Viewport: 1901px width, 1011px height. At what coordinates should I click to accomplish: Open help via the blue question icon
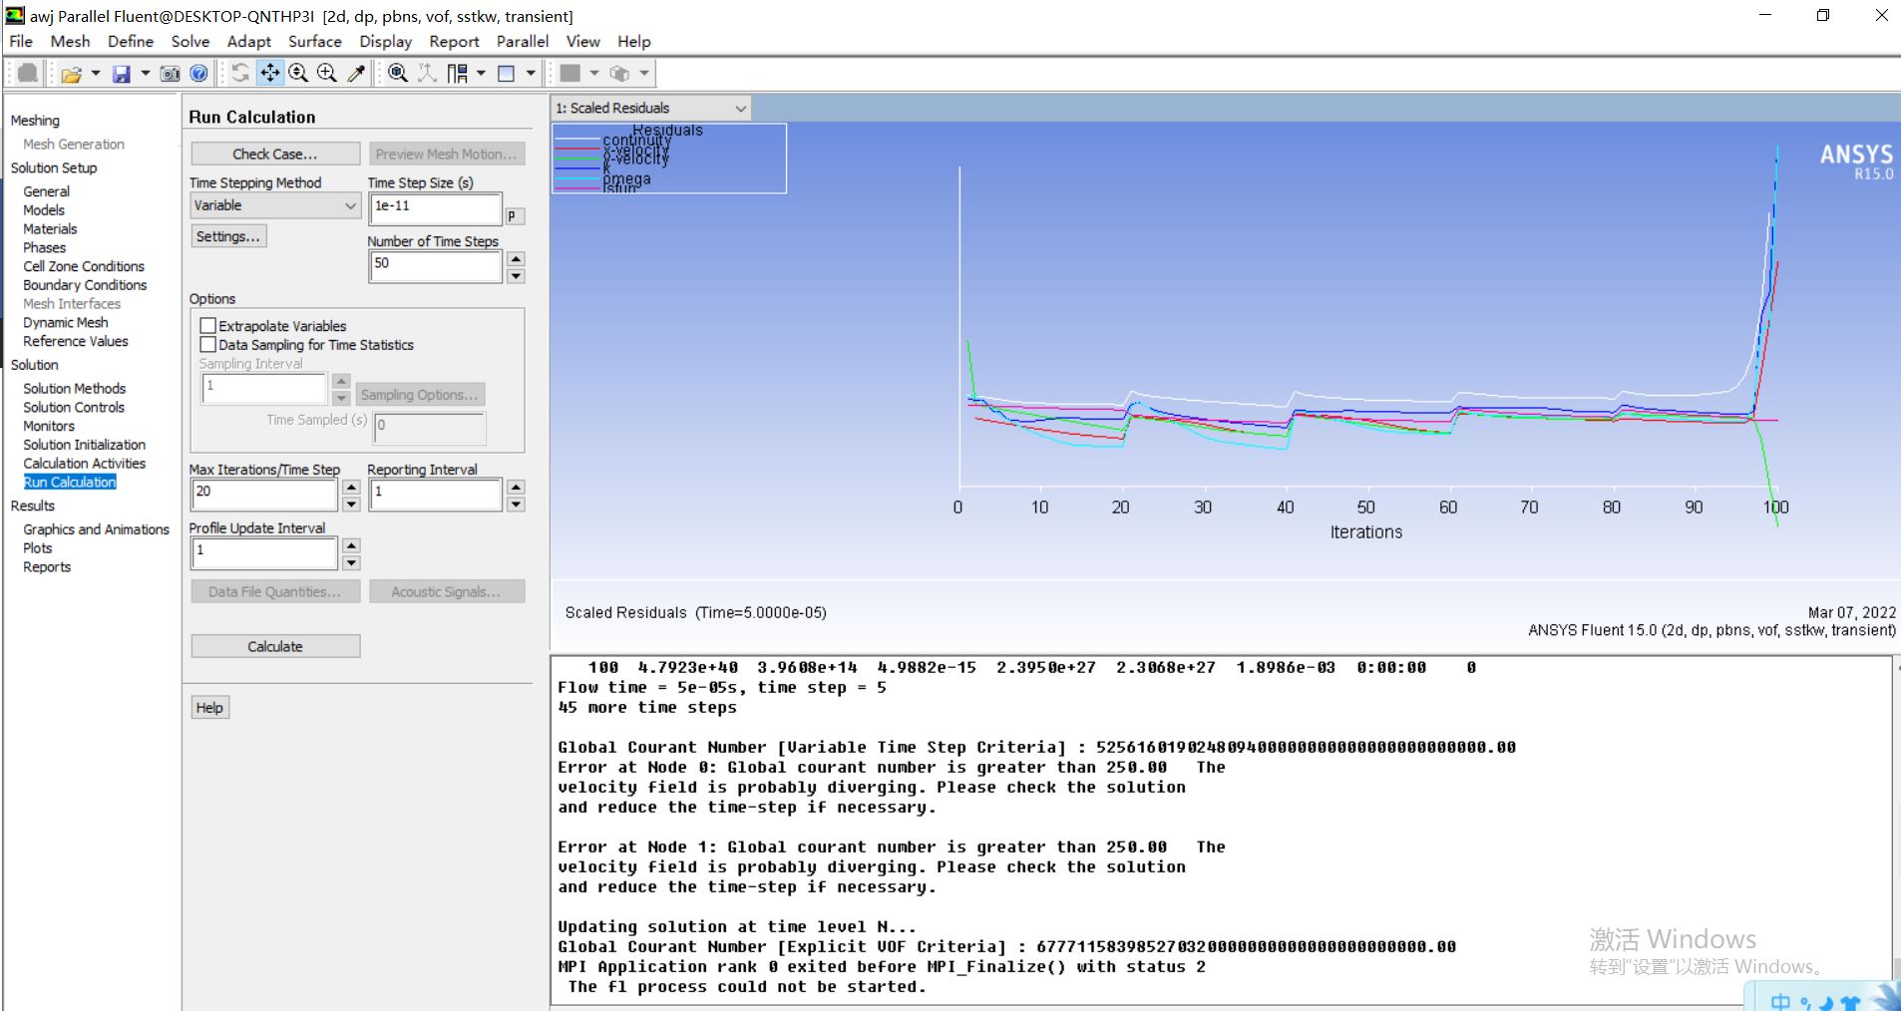tap(198, 74)
